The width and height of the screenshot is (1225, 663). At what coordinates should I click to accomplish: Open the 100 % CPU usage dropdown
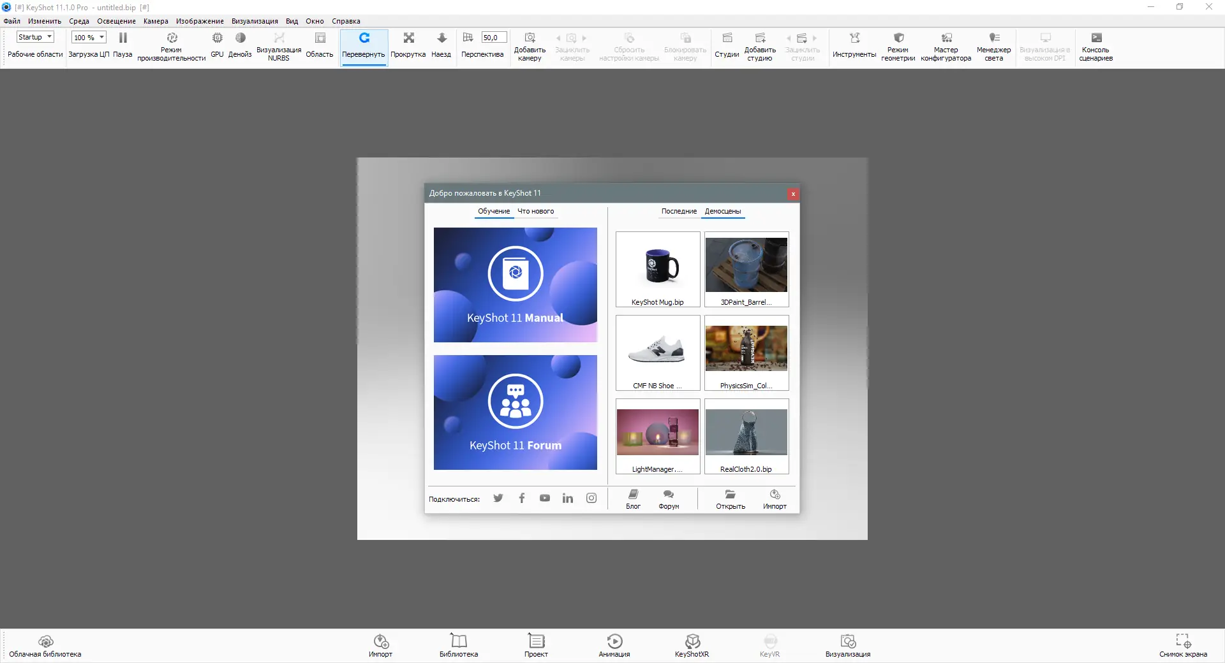(x=89, y=38)
